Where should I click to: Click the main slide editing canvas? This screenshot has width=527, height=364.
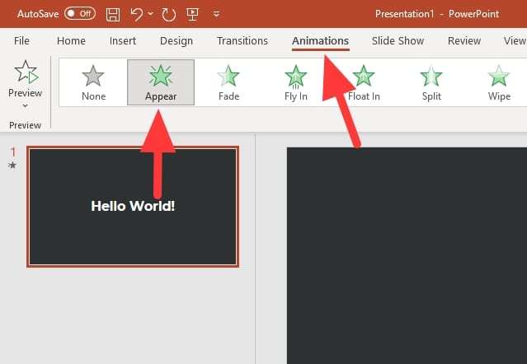tap(407, 255)
